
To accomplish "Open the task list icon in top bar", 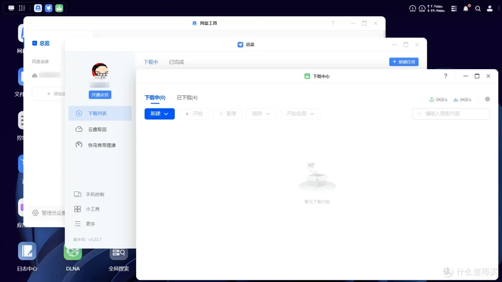I will coord(454,9).
